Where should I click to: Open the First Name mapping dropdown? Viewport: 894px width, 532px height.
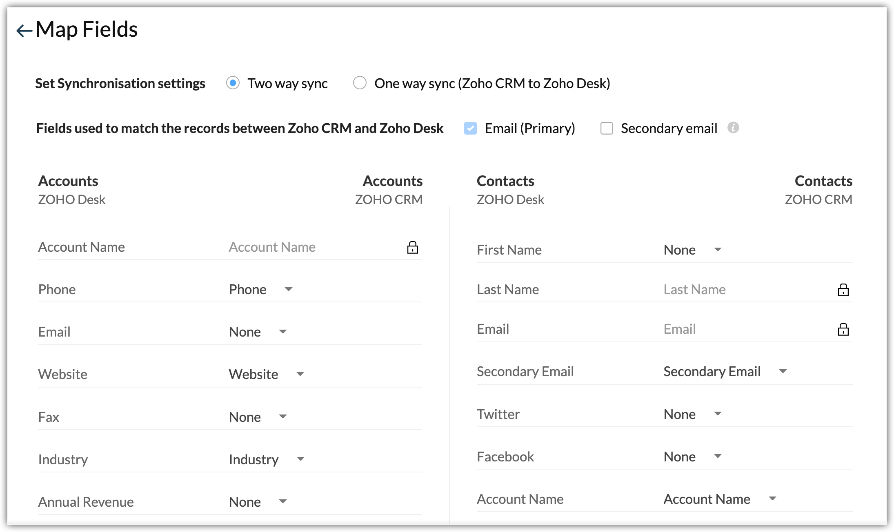point(718,249)
